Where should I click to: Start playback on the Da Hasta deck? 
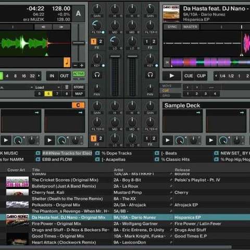coord(172,76)
